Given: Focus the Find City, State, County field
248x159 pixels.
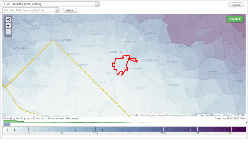Looking at the screenshot, I should 29,11.
